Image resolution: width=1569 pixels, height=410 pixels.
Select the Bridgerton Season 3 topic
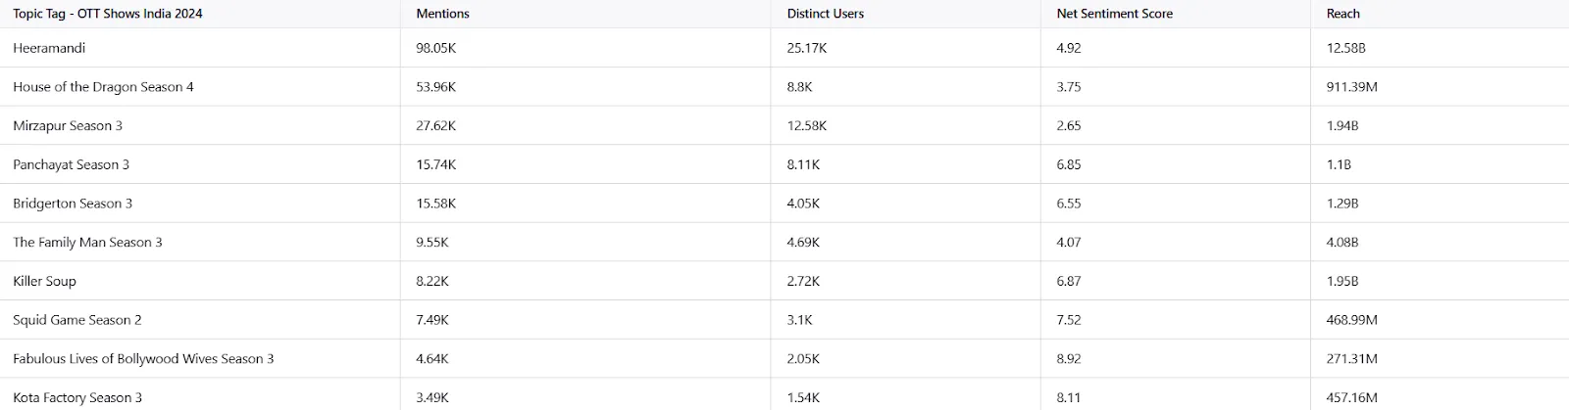[x=73, y=204]
